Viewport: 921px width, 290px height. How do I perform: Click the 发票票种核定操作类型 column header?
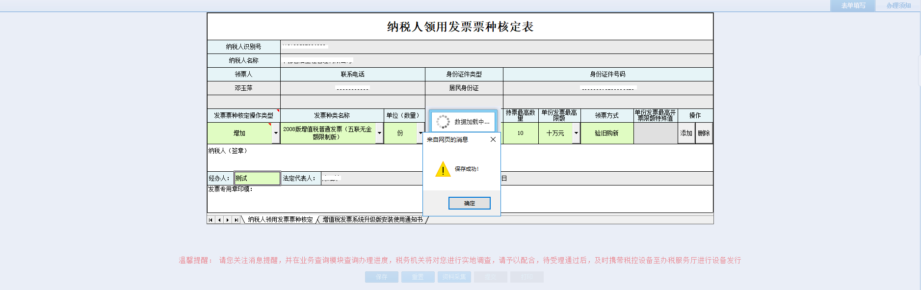pos(244,115)
